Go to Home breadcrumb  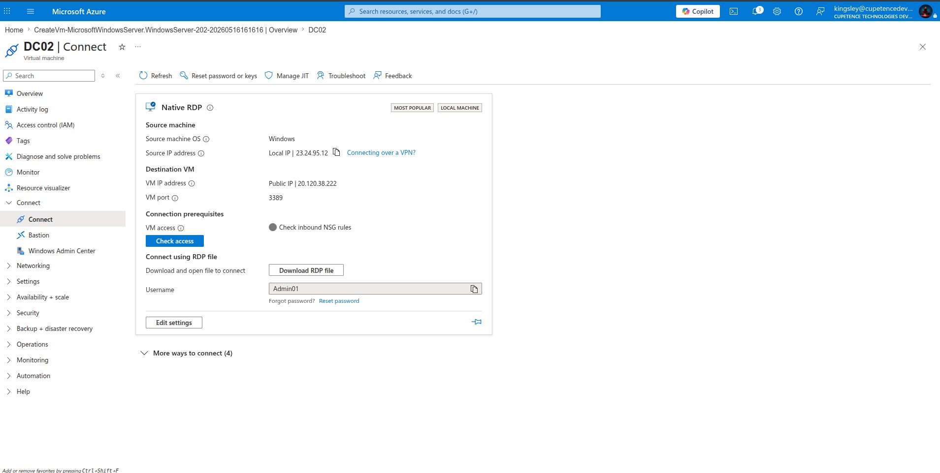coord(14,30)
